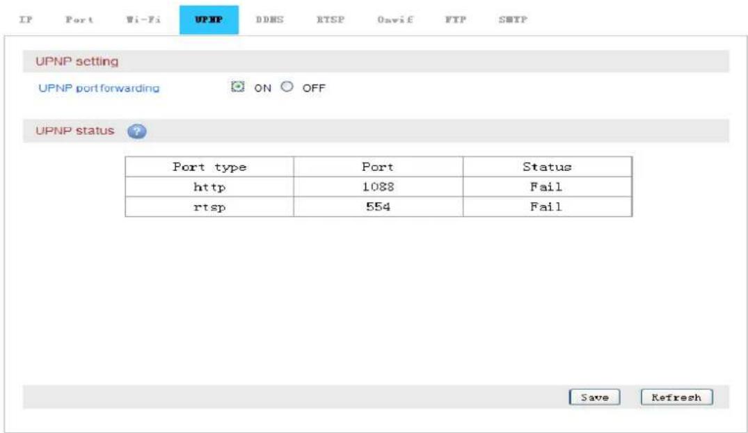Click the Fail status in http row
Screen dimensions: 748x433
[547, 187]
